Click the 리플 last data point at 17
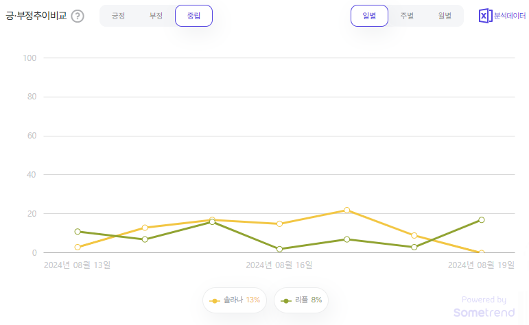This screenshot has width=529, height=325. 482,219
